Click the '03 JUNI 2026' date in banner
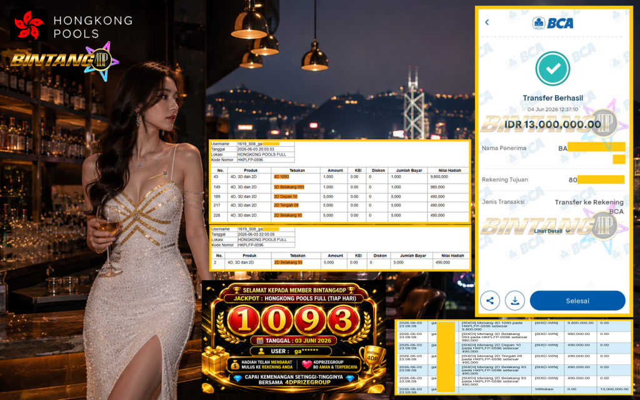 click(313, 341)
